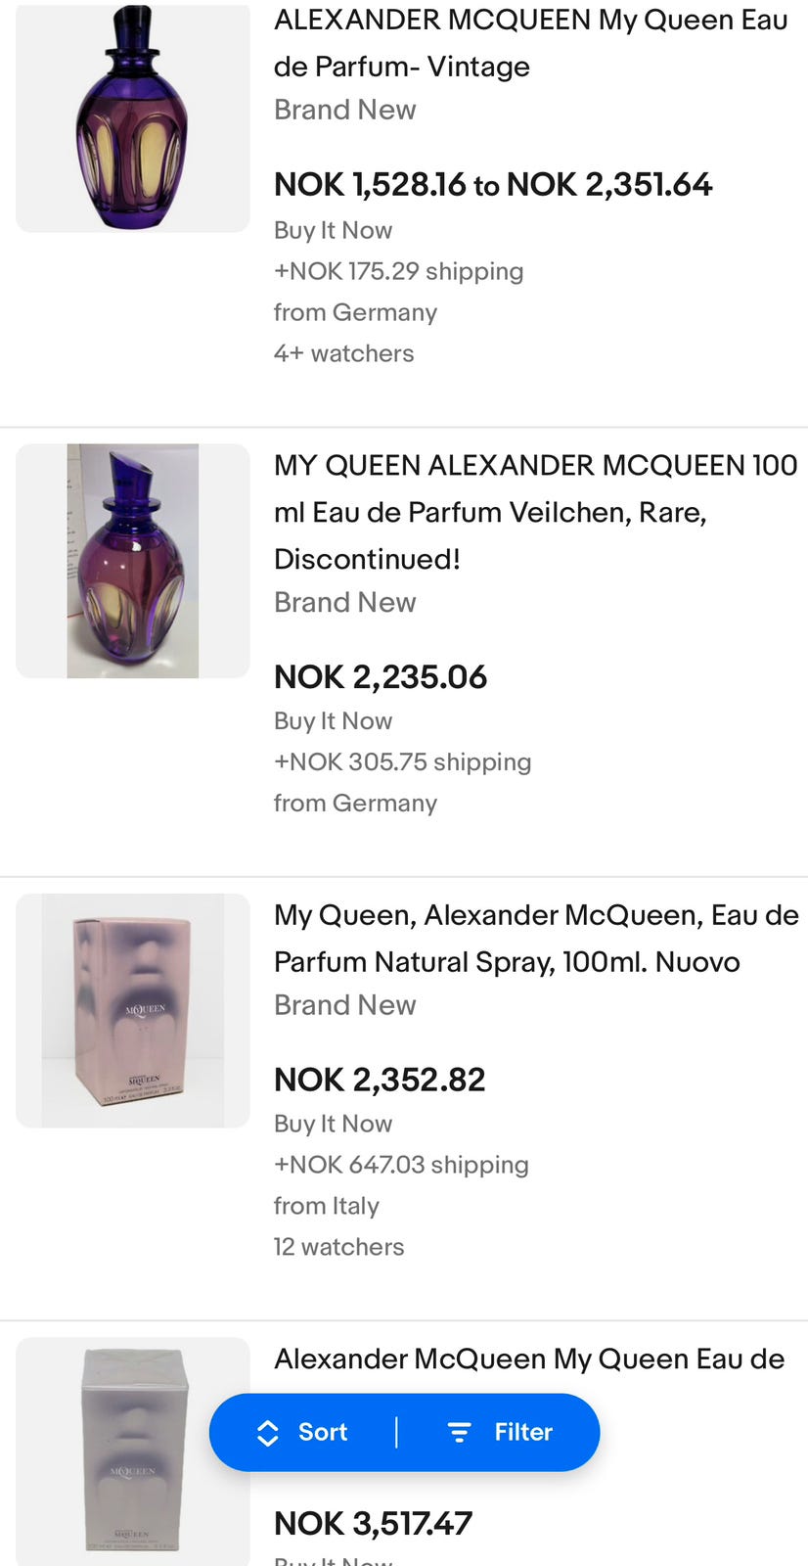Tap the +NOK 647.03 shipping text
This screenshot has width=808, height=1566.
point(401,1165)
